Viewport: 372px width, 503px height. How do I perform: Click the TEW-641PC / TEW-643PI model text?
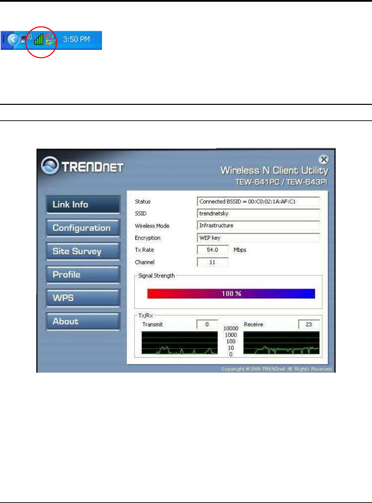tap(281, 182)
